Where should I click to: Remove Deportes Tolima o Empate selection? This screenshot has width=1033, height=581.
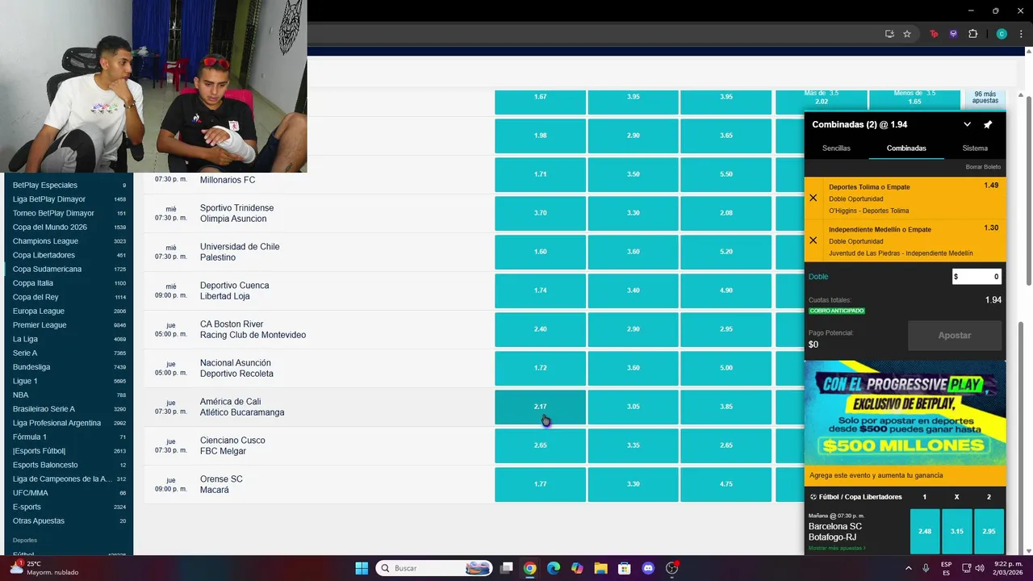813,198
